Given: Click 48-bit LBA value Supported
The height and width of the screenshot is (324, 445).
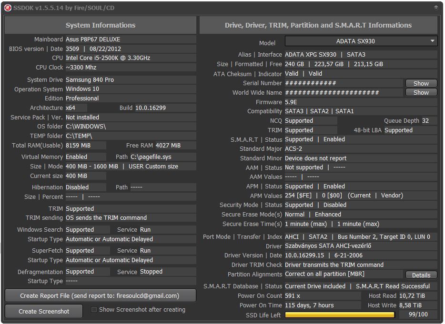Looking at the screenshot, I should pos(398,130).
